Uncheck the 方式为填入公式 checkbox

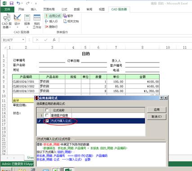(47, 121)
